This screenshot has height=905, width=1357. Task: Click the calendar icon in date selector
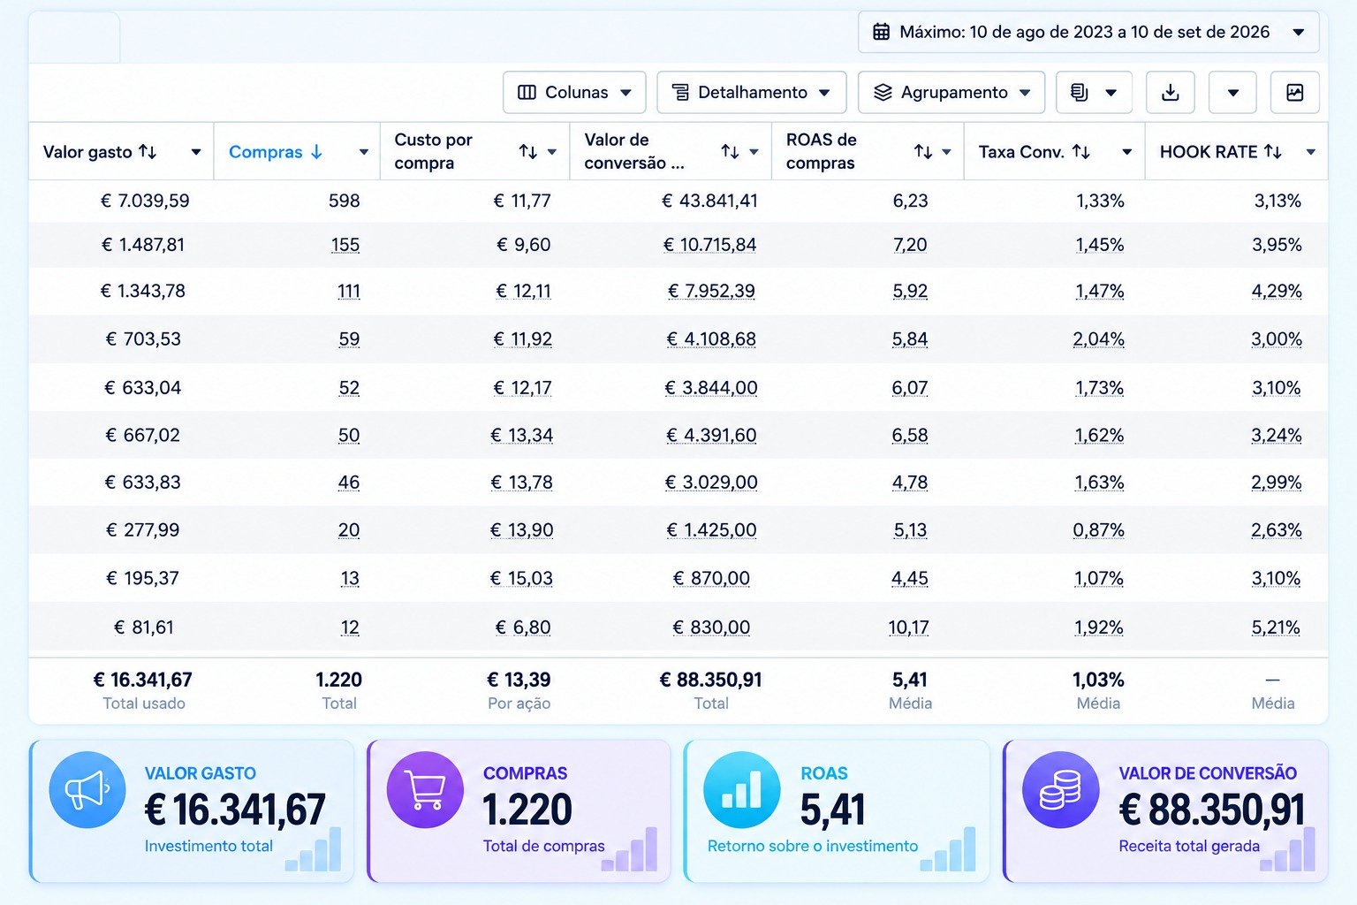coord(881,32)
